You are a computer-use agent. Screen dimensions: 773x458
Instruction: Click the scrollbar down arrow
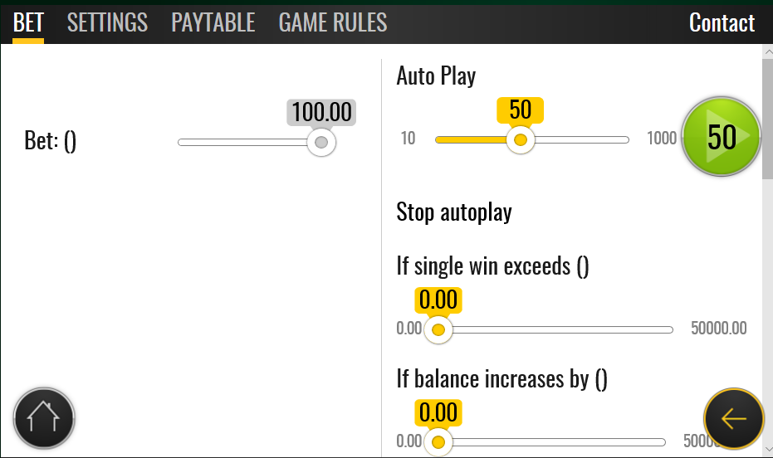point(767,450)
